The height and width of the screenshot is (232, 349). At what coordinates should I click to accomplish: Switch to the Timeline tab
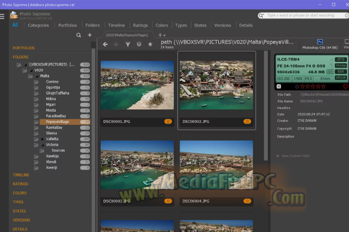(x=116, y=25)
